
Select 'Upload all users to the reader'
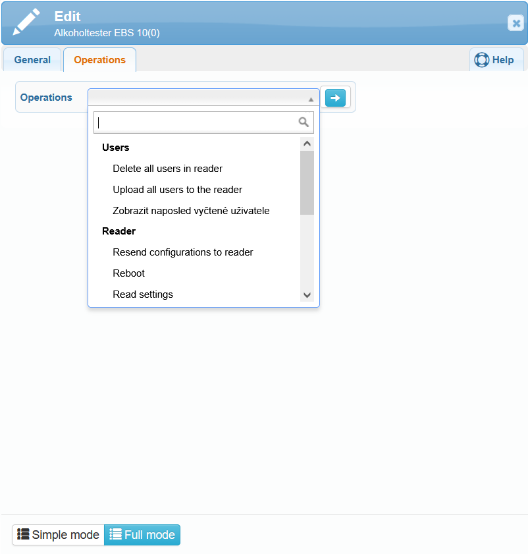[177, 190]
